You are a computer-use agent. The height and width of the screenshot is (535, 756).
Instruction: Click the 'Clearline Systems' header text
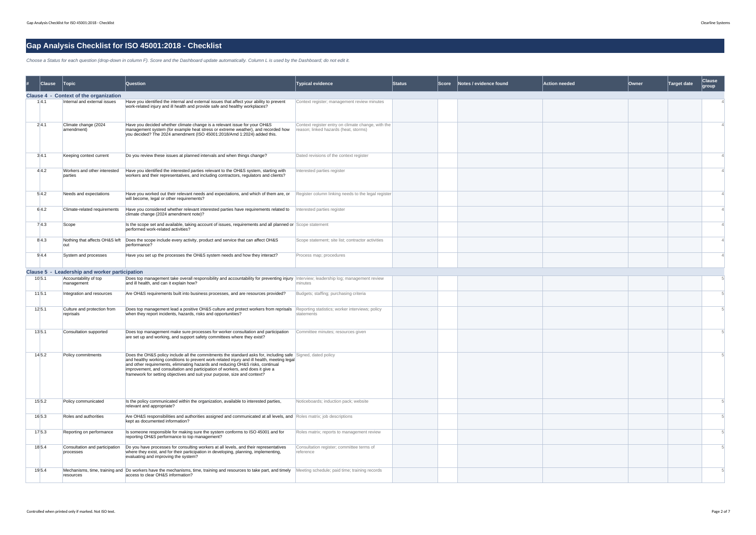coord(715,23)
